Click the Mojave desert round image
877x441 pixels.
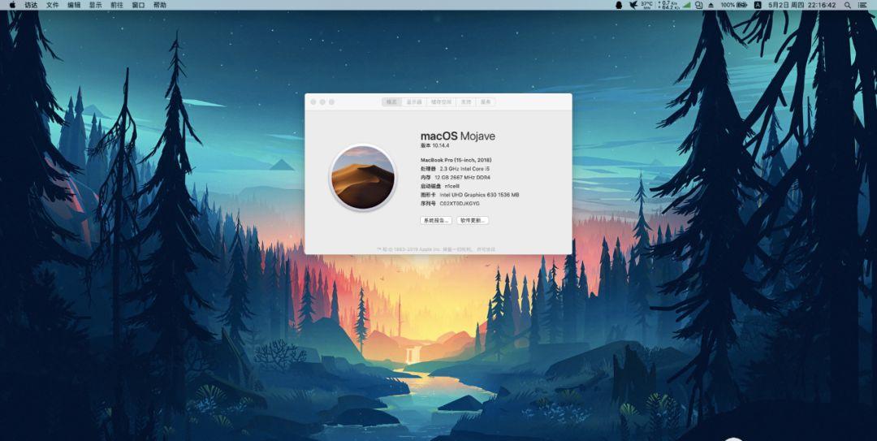[363, 177]
